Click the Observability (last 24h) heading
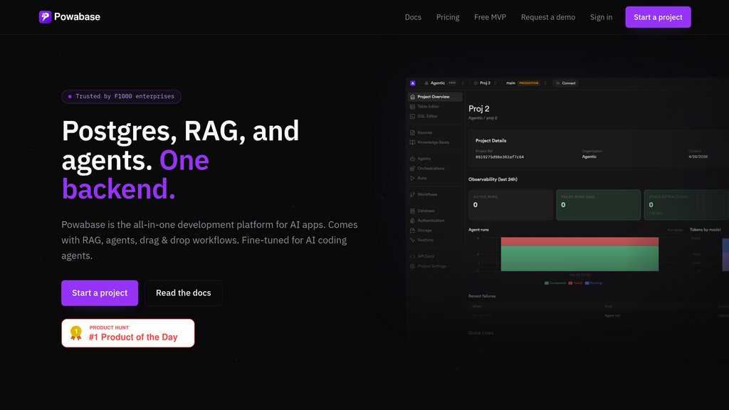 click(x=493, y=179)
